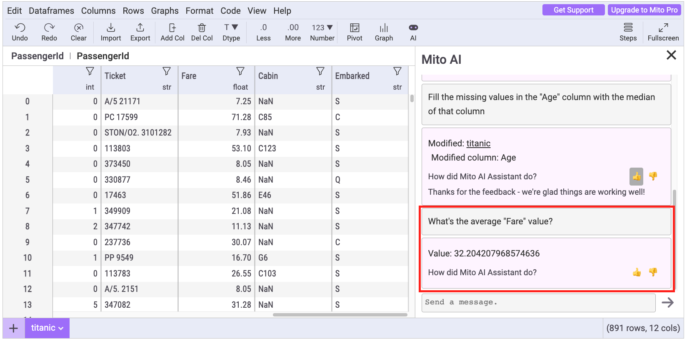
Task: Follow the titanic dataframe link
Action: coord(478,143)
